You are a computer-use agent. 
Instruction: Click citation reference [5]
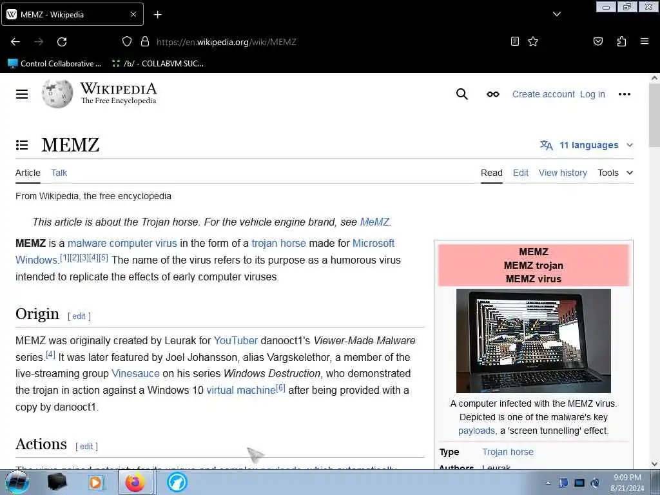pos(104,258)
